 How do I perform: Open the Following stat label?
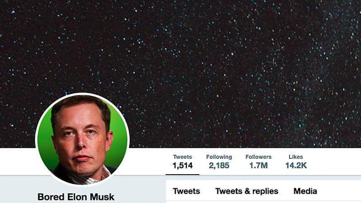[219, 157]
